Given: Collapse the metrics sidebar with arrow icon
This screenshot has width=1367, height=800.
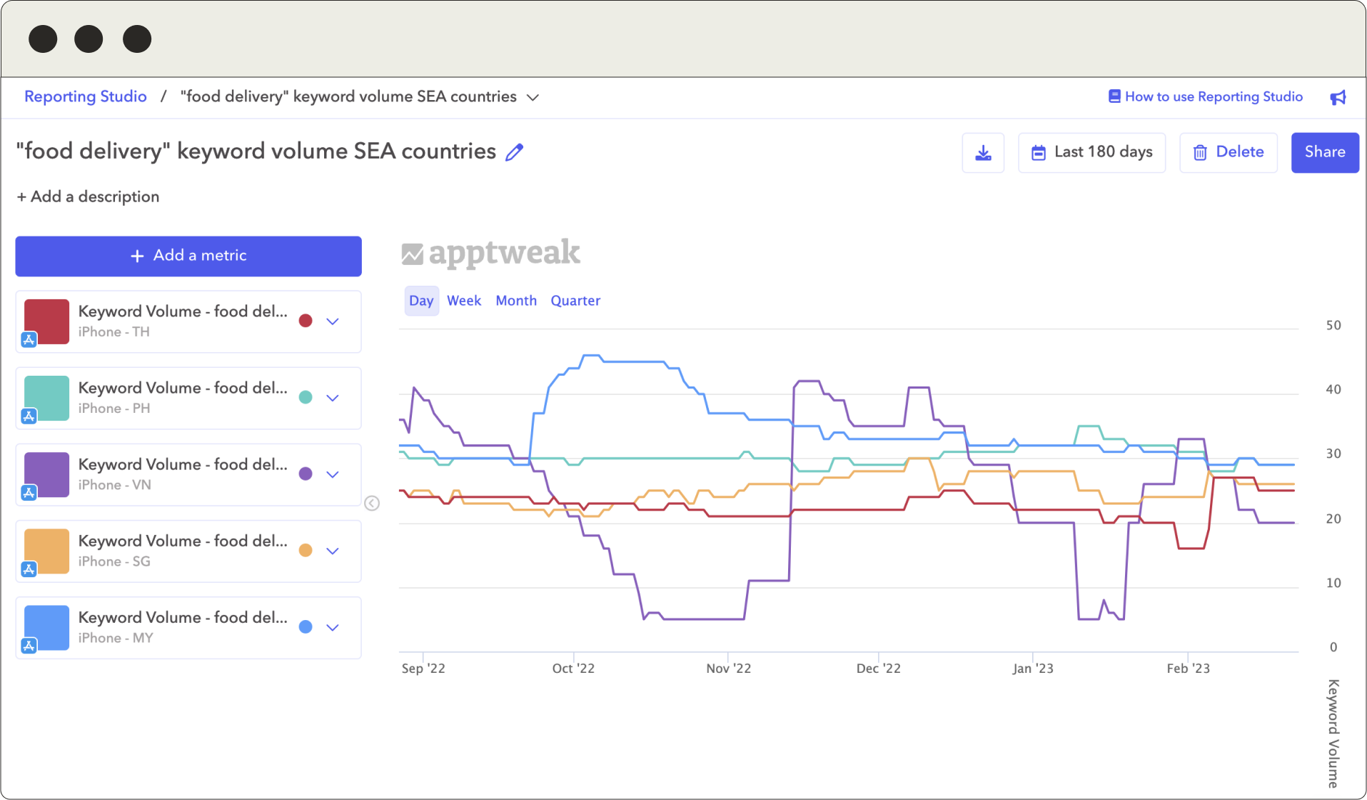Looking at the screenshot, I should (x=372, y=504).
